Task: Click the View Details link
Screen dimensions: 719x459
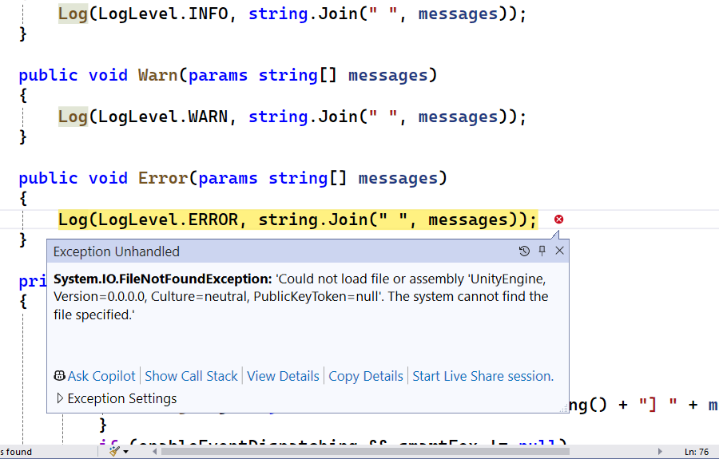Action: click(283, 376)
